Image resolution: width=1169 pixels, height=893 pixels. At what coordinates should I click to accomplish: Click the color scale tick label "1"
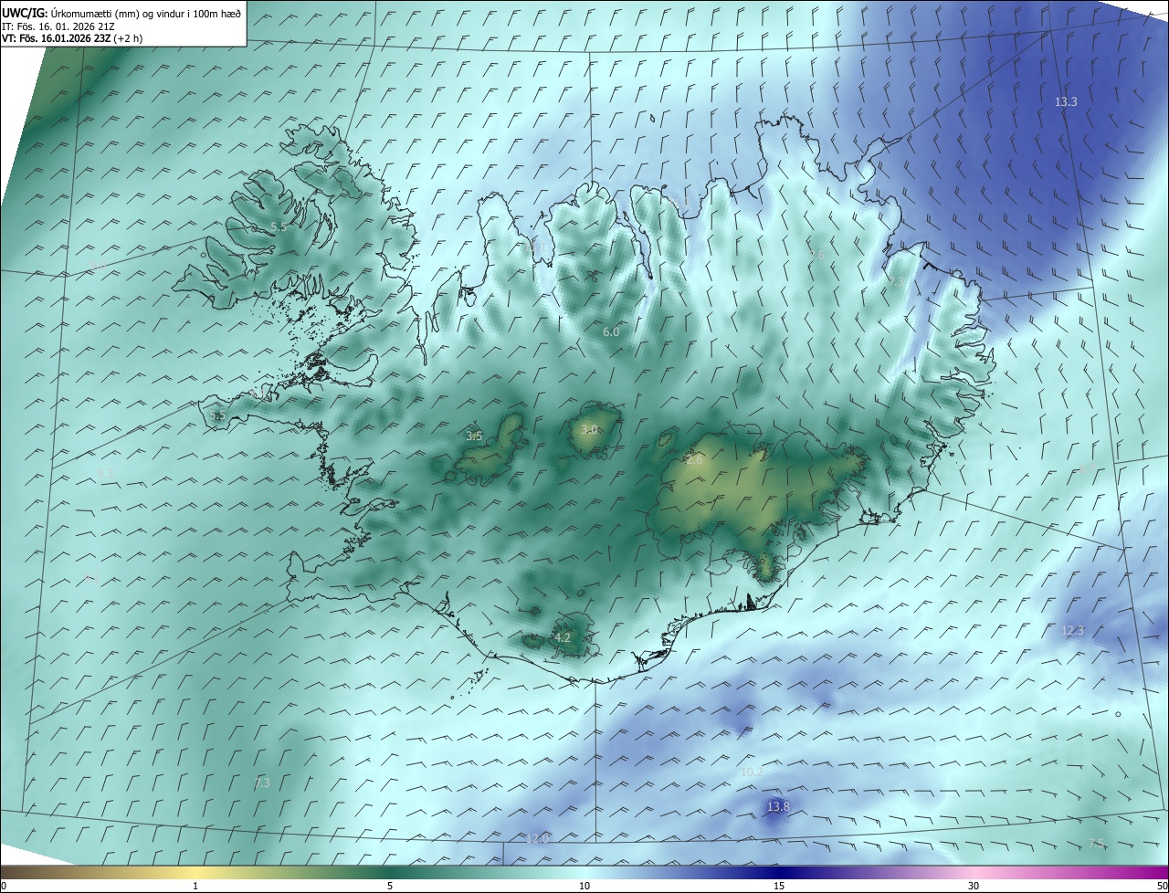[195, 886]
